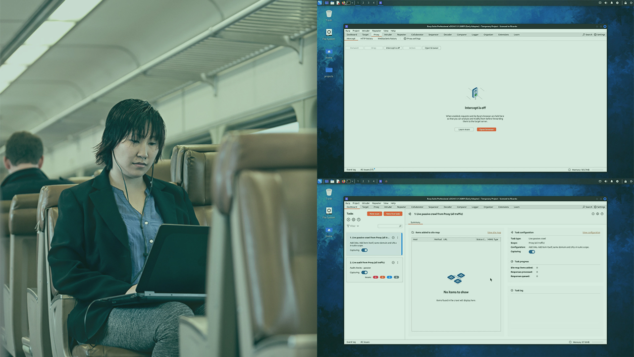
Task: Expand the Filter dropdown in Tasks panel
Action: point(353,226)
